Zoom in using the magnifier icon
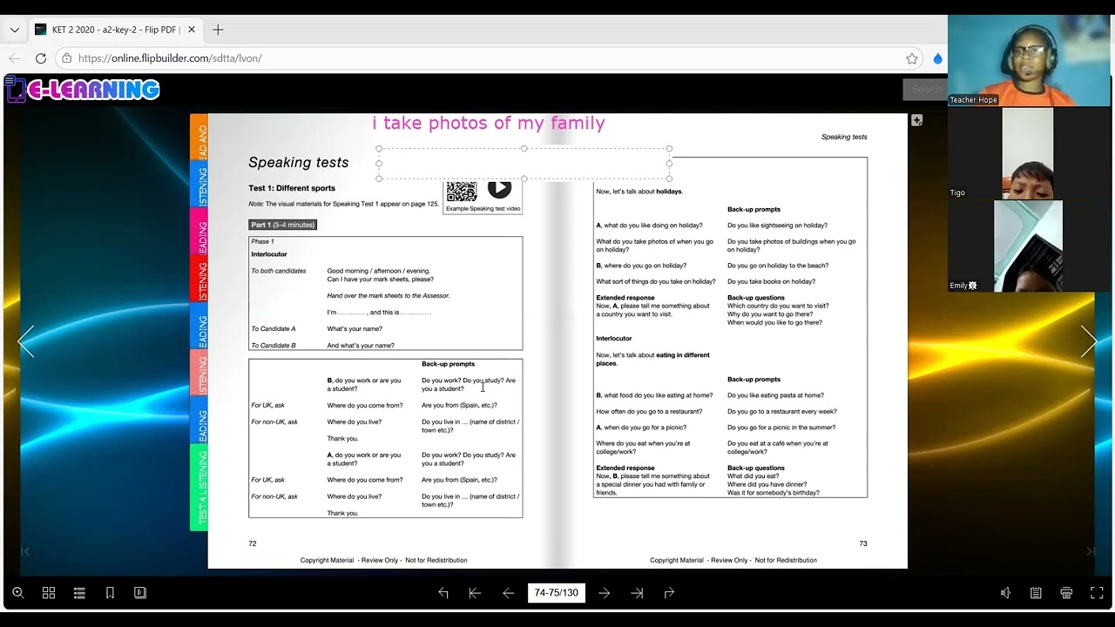Viewport: 1115px width, 627px height. click(17, 593)
